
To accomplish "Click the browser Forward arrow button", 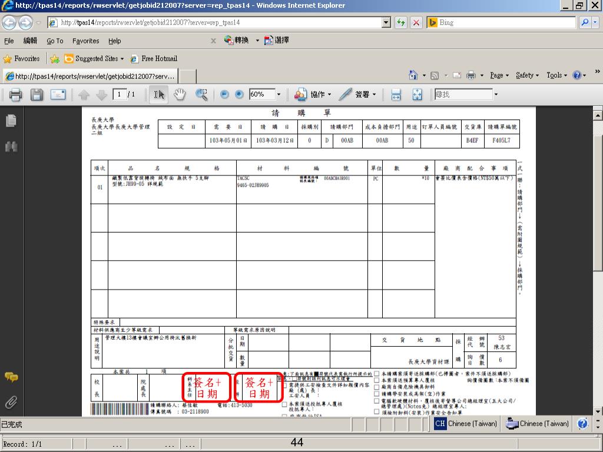I will point(26,23).
